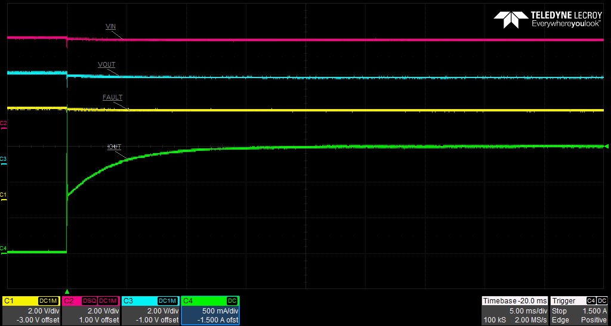
Task: Select the IOUT trace label
Action: 115,147
